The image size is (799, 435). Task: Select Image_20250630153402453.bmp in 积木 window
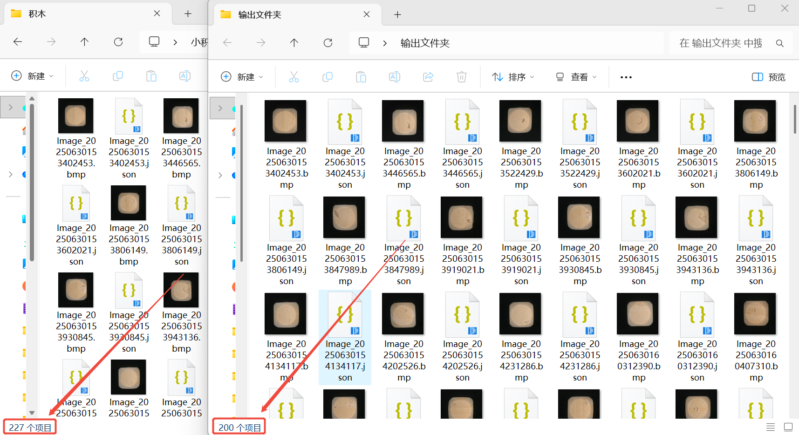point(76,139)
